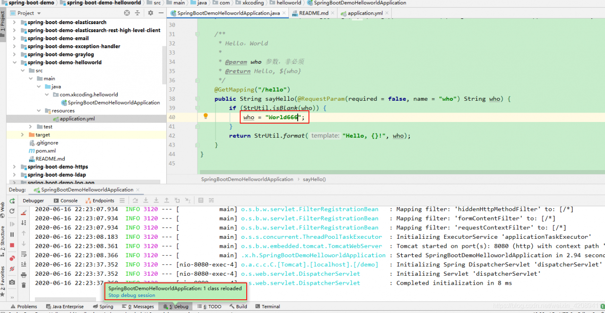Open the Project view selector dropdown
The width and height of the screenshot is (605, 313).
[x=26, y=13]
